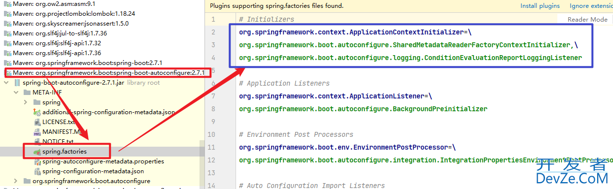This screenshot has width=613, height=189.
Task: Enable Reader Mode in the editor
Action: coord(587,19)
